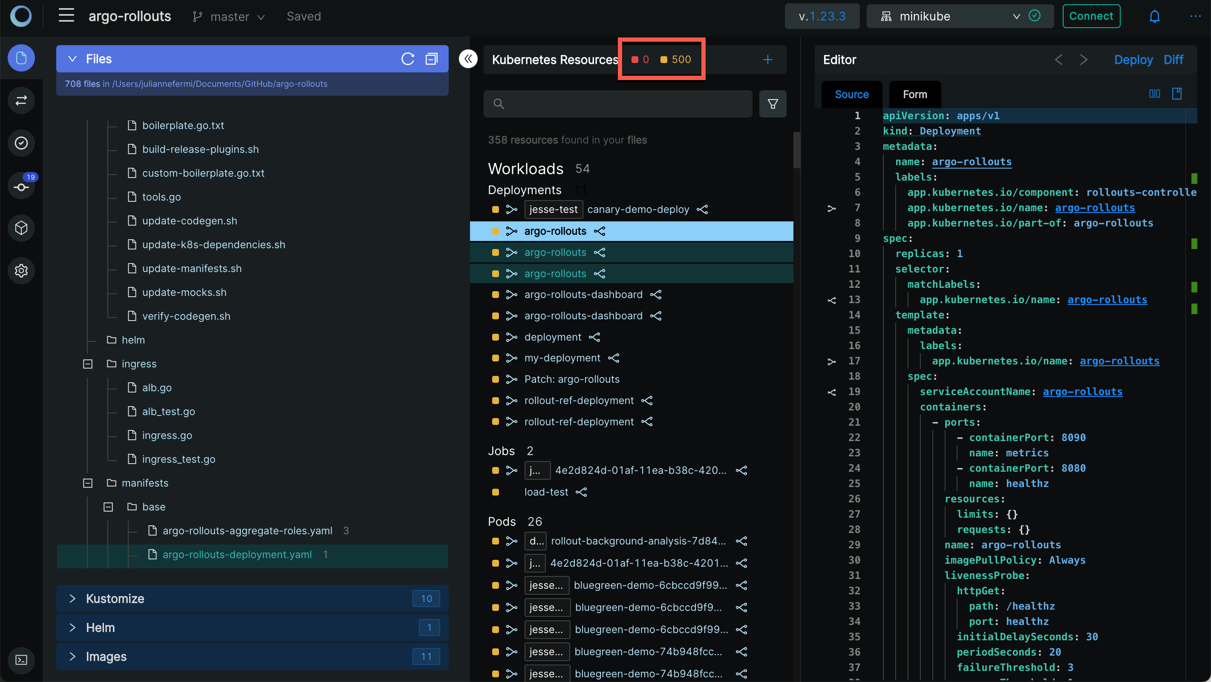Select the argo-rollouts-aggregate-roles.yaml file
Screen dimensions: 1211x682
click(x=247, y=530)
